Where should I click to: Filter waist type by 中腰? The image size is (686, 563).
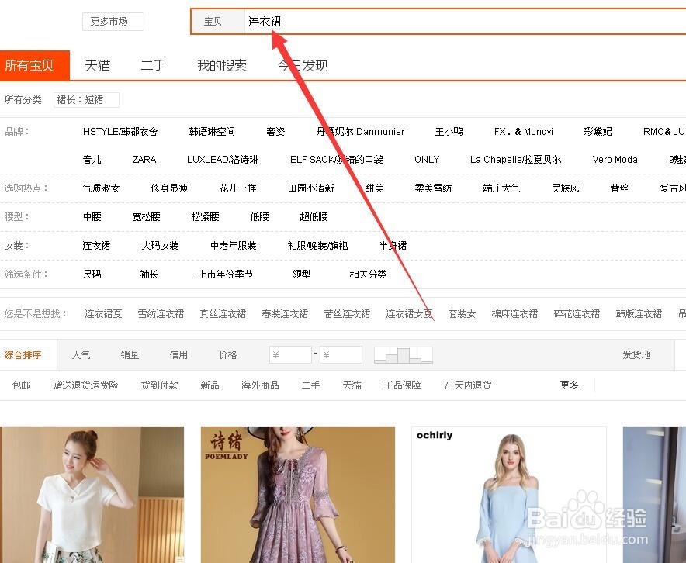[92, 217]
